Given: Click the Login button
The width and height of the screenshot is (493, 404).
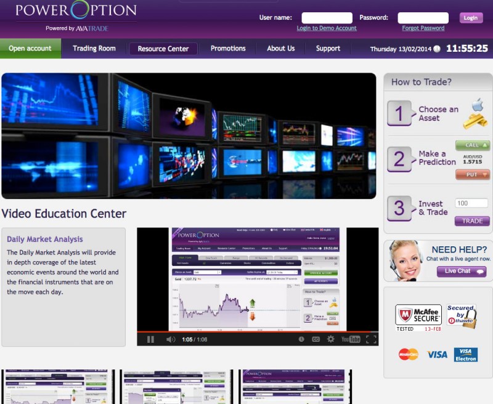Looking at the screenshot, I should [471, 18].
